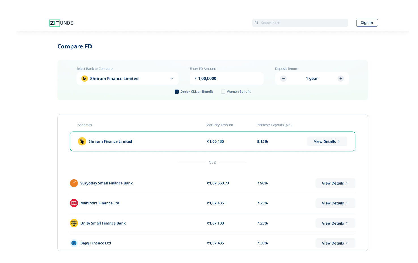
Task: Click the Shriram logo in the bank dropdown
Action: coord(84,79)
